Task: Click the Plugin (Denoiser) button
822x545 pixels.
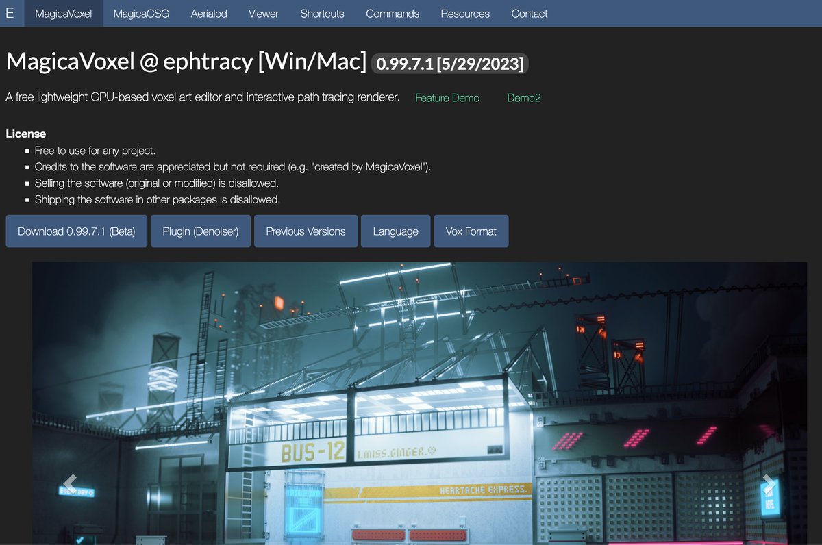Action: (201, 231)
